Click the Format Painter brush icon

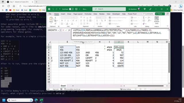coord(55,23)
